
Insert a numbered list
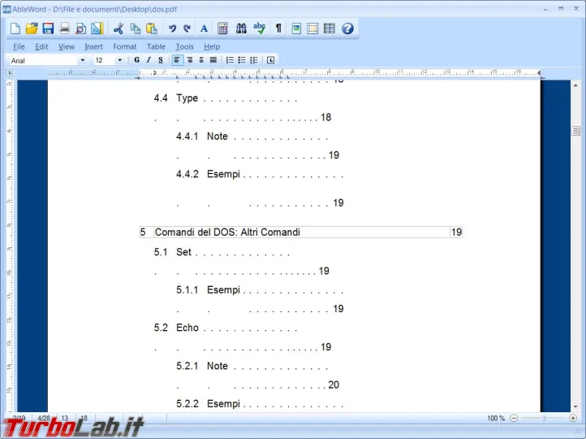230,60
